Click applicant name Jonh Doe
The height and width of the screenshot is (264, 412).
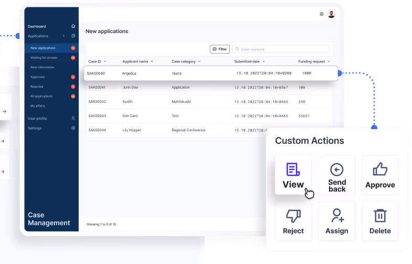pos(130,88)
